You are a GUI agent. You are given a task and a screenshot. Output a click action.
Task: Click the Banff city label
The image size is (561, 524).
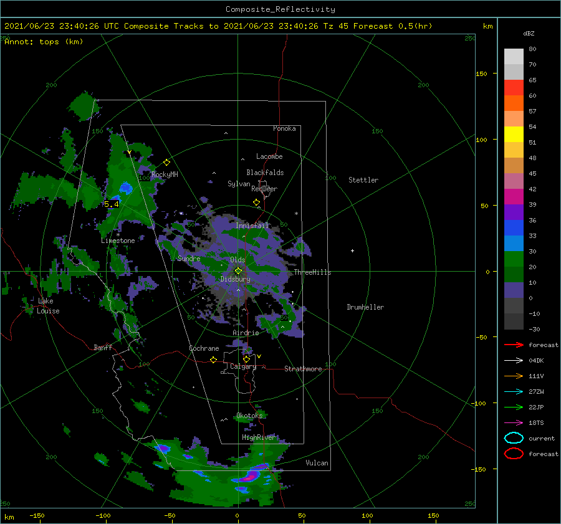pos(103,347)
